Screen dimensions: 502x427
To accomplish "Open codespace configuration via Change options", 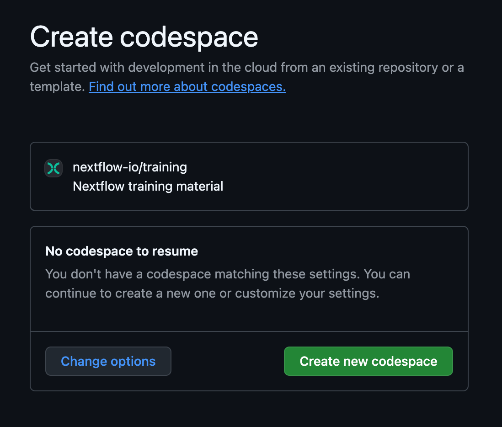I will coord(108,361).
